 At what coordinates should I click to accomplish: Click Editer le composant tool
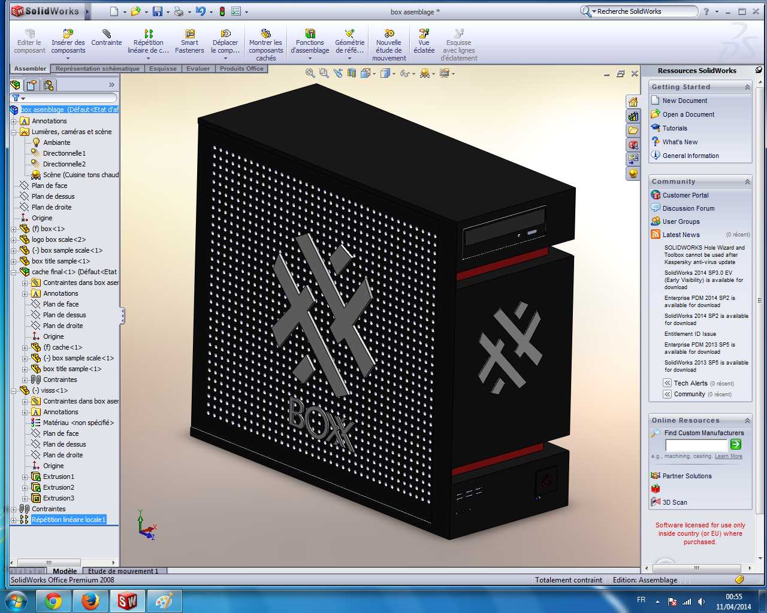pyautogui.click(x=29, y=41)
